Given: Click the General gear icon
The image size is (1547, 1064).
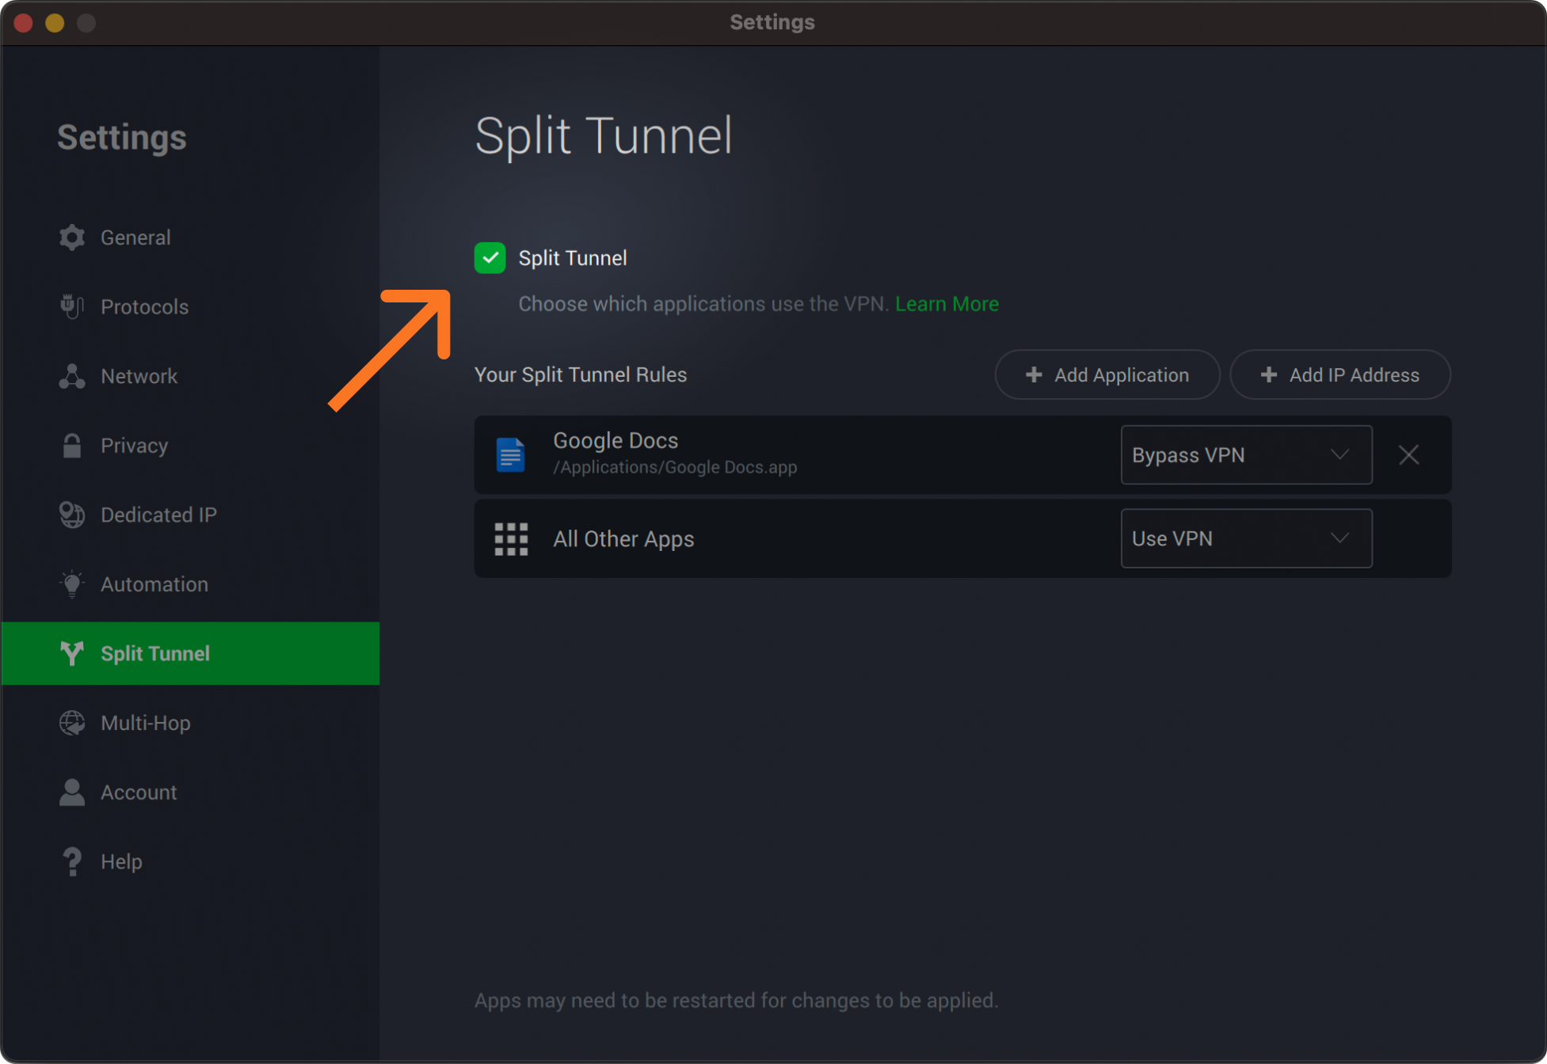Looking at the screenshot, I should (72, 237).
